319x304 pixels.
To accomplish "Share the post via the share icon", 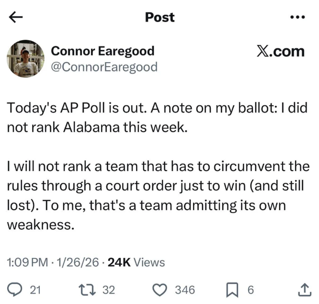I will 304,289.
